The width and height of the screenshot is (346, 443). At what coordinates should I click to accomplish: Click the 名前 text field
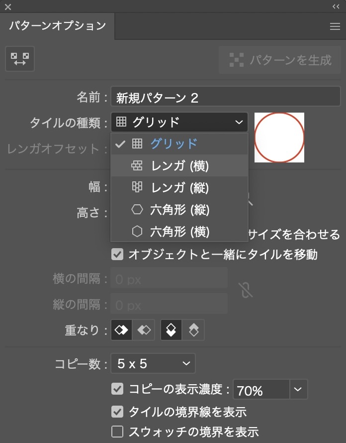[x=225, y=97]
